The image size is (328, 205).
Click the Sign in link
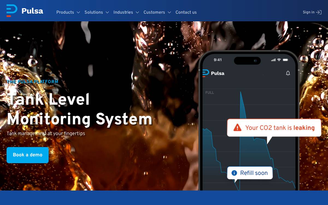point(312,12)
